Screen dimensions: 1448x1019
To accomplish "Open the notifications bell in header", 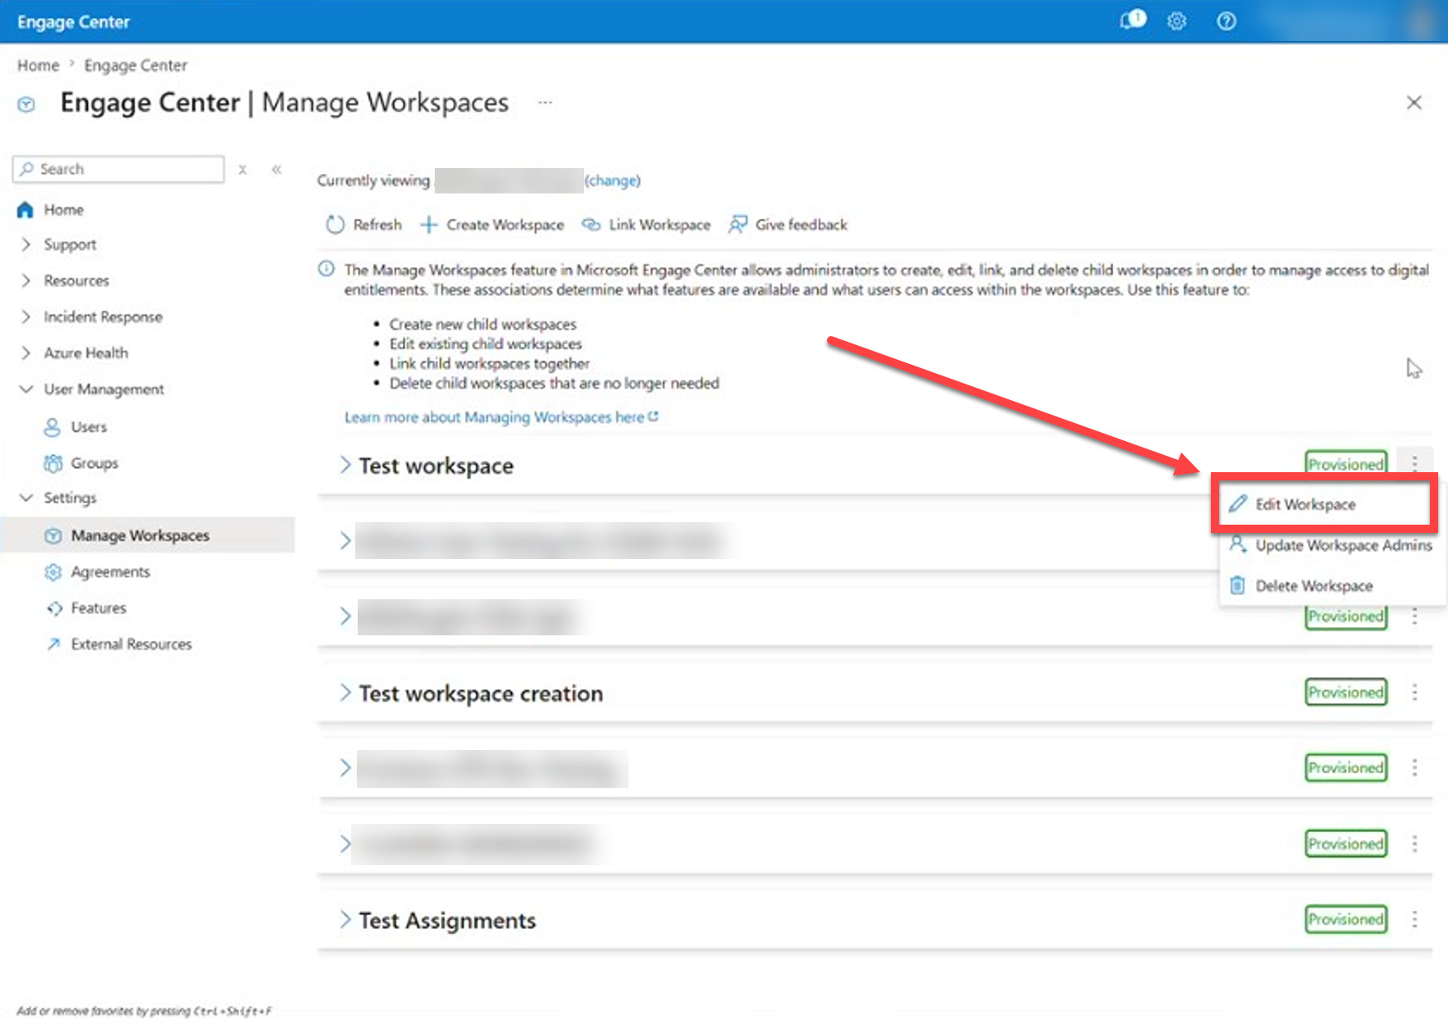I will pyautogui.click(x=1132, y=20).
